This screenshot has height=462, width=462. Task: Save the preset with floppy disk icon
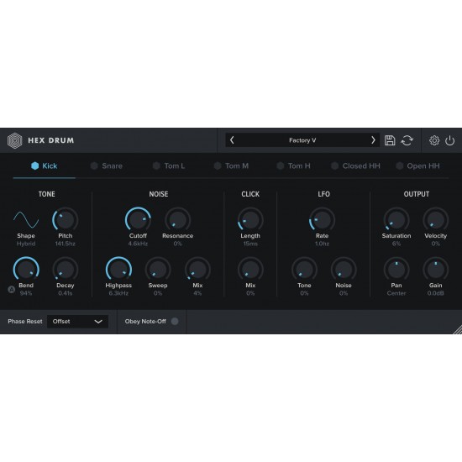(x=390, y=140)
